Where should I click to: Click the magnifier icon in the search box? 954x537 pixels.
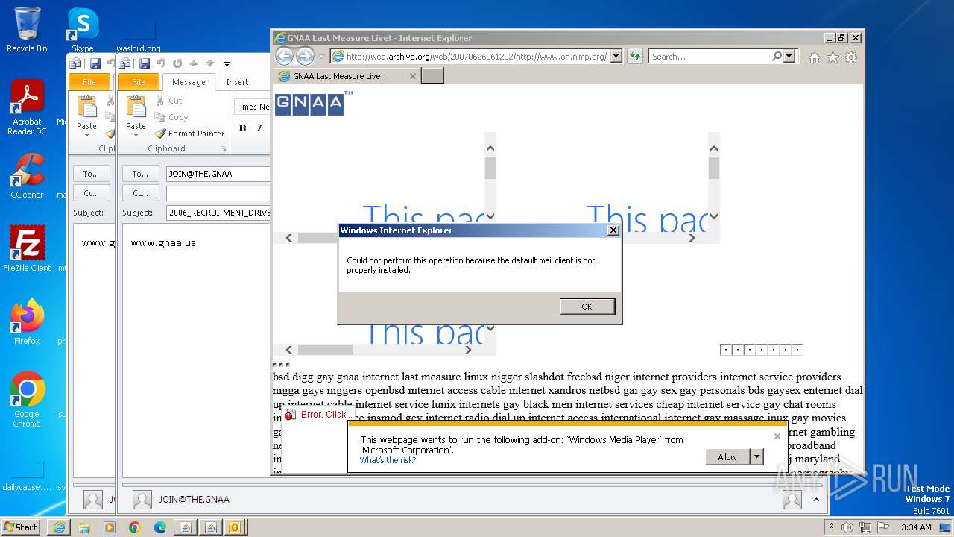777,56
